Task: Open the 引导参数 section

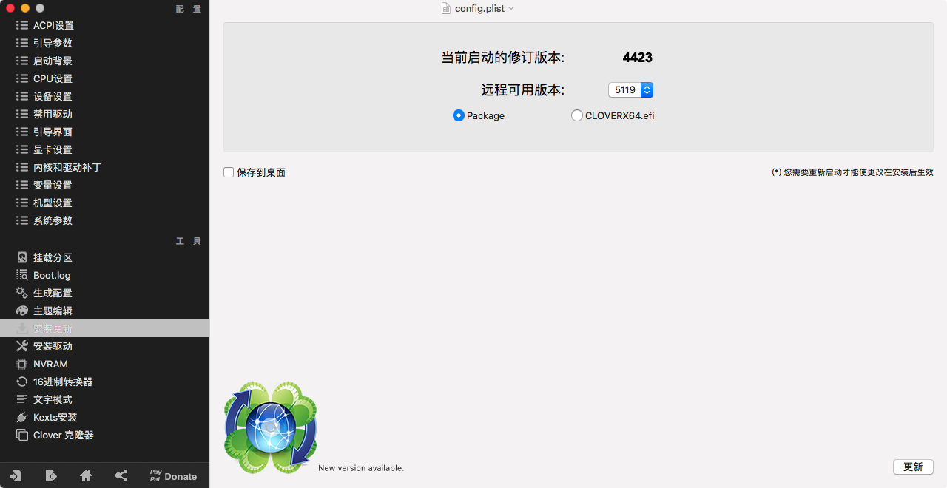Action: click(104, 43)
